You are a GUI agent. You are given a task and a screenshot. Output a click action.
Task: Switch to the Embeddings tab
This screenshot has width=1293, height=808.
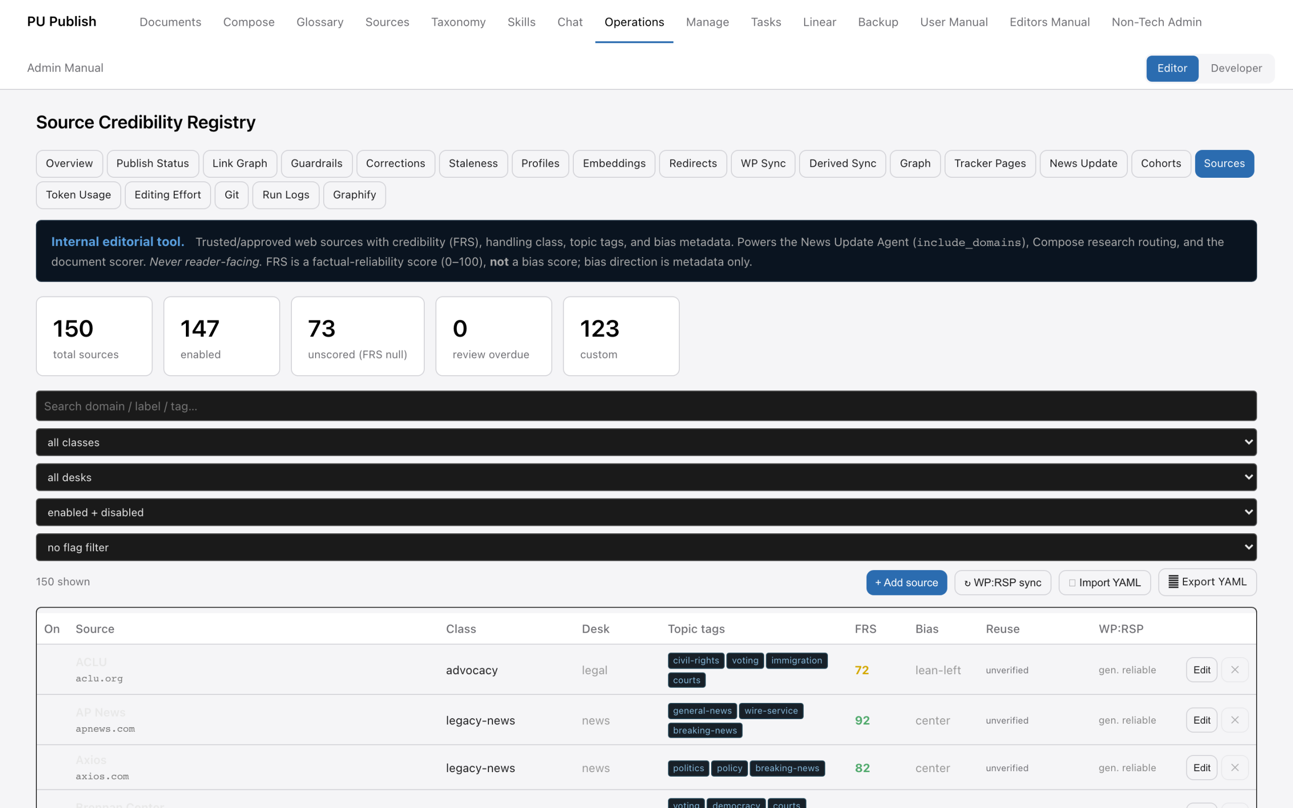pos(614,164)
